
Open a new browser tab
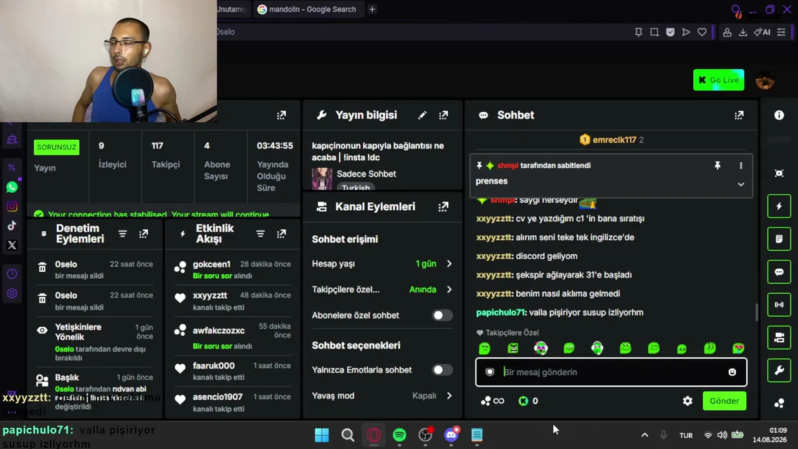pos(372,9)
